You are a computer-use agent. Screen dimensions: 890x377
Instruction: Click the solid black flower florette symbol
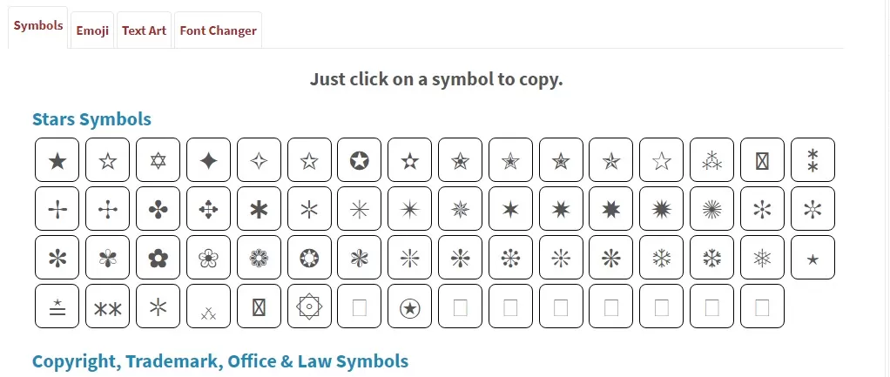(x=158, y=258)
